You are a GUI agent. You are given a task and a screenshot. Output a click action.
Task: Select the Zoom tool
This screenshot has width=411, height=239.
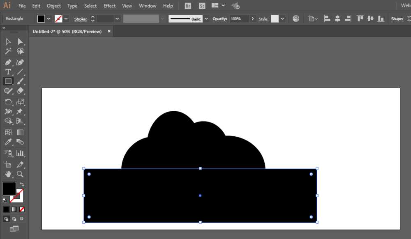(20, 174)
